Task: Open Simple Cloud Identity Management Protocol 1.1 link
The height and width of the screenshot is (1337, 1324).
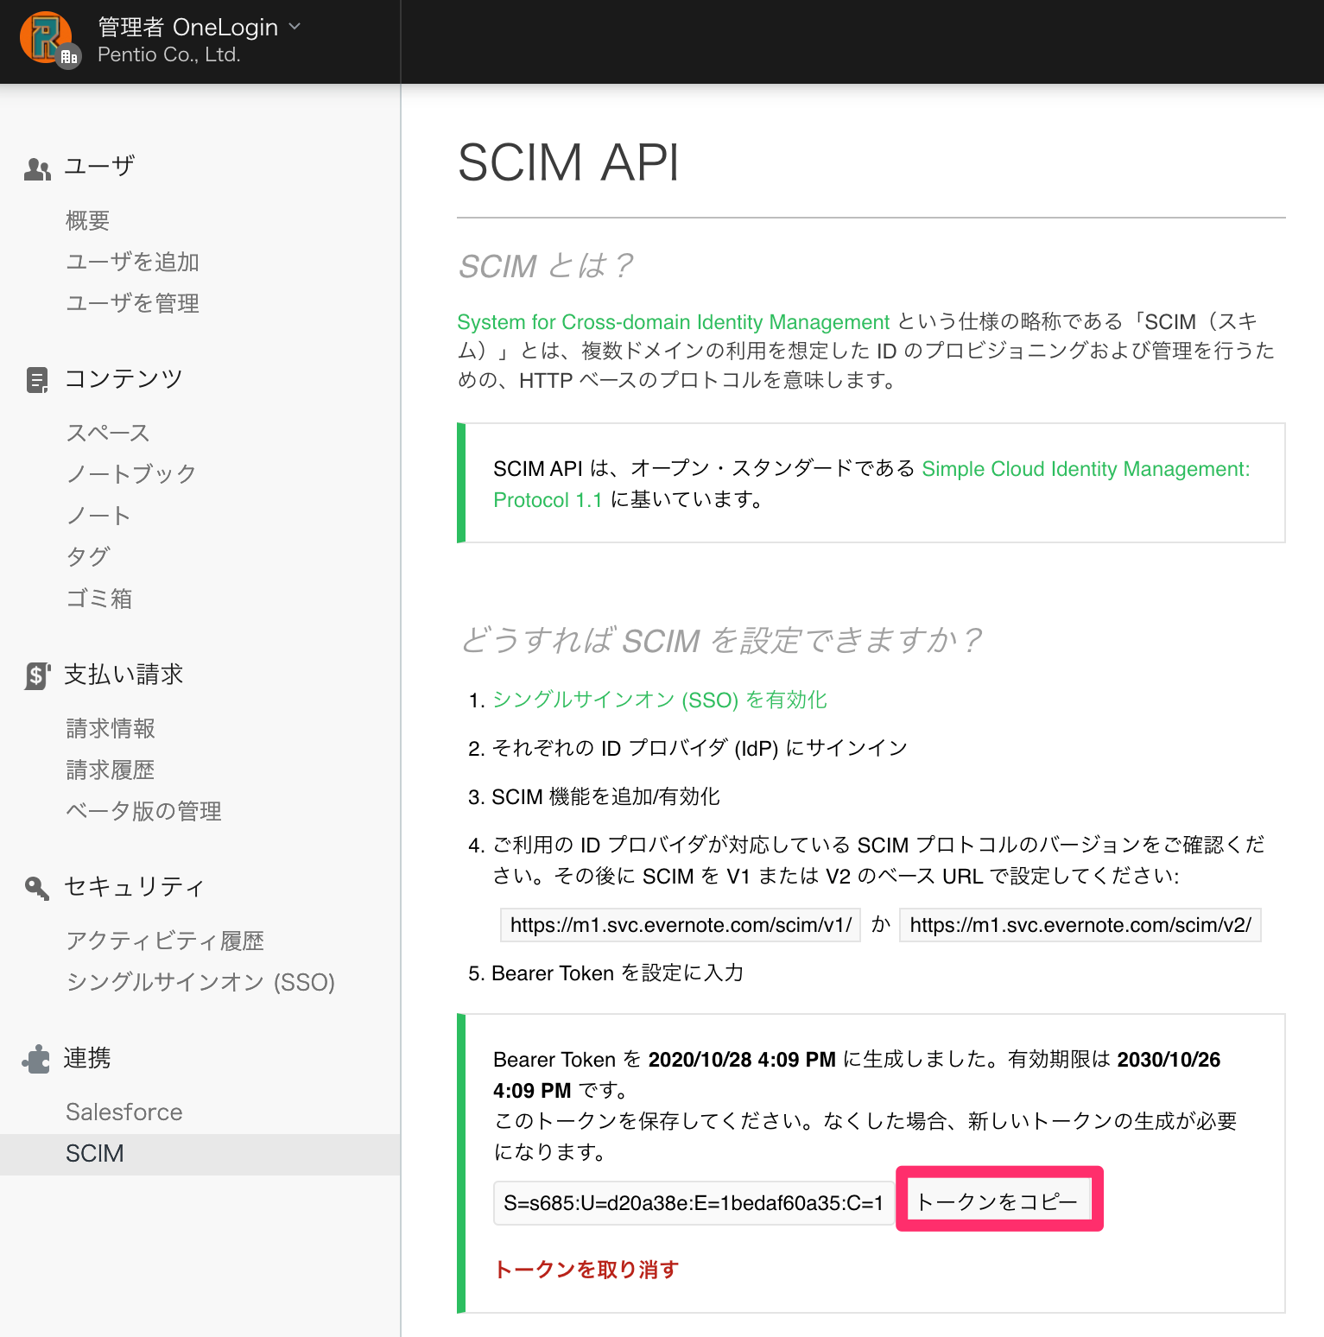Action: [x=871, y=485]
